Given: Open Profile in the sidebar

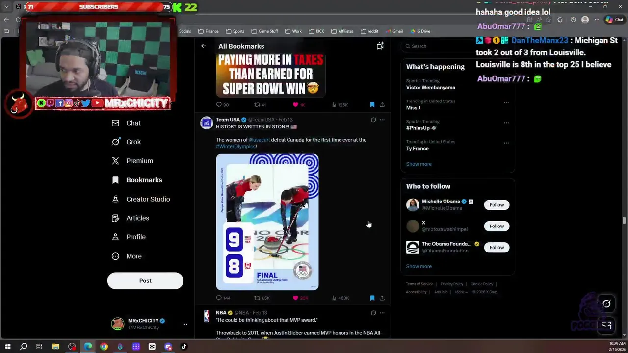Looking at the screenshot, I should point(129,237).
